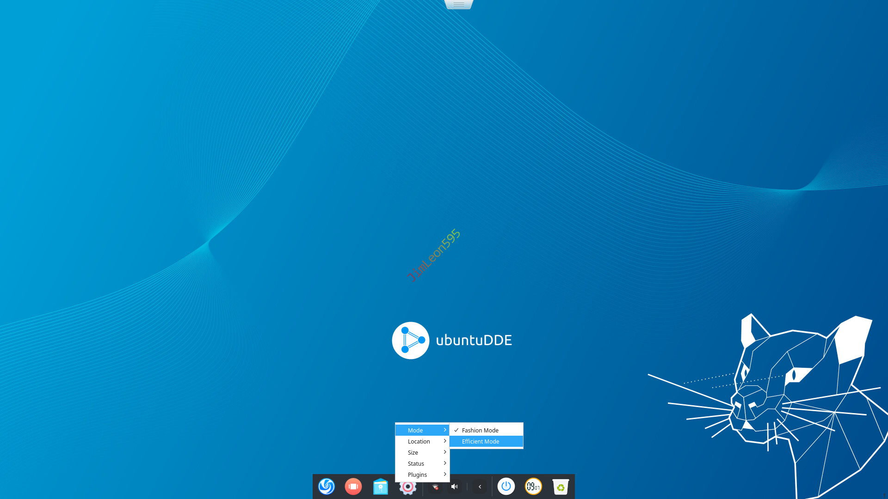Switch dock to Efficient Mode
888x499 pixels.
[x=481, y=442]
